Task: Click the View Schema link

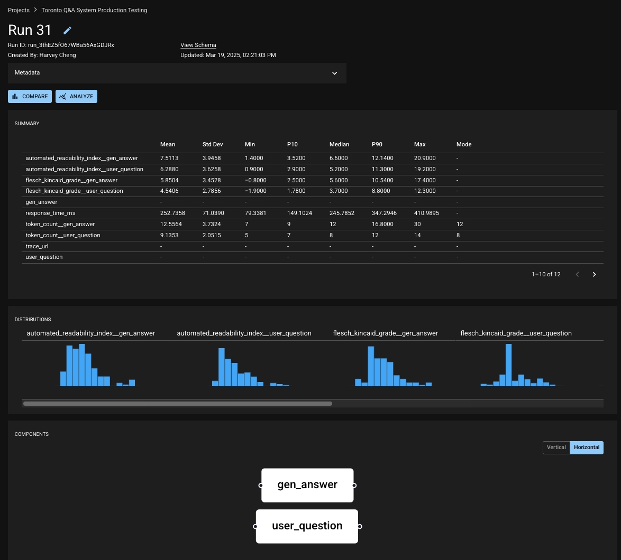Action: (198, 45)
